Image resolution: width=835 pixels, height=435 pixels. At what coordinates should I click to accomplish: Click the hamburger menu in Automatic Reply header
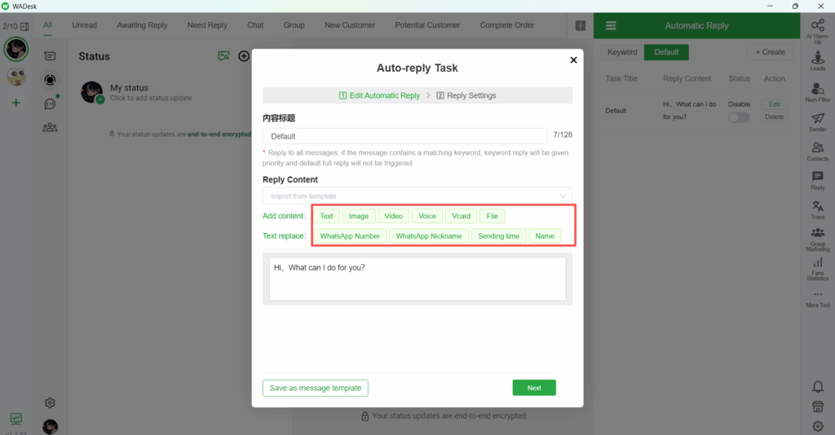(611, 25)
